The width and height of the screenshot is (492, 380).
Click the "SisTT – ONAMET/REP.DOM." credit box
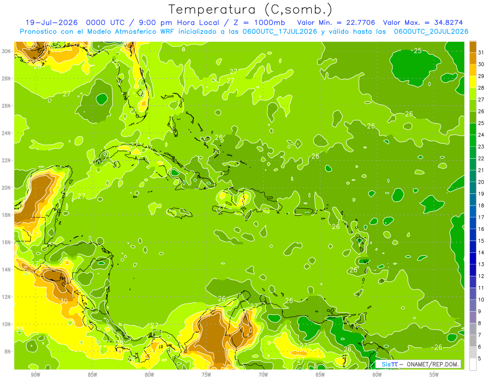[x=418, y=364]
